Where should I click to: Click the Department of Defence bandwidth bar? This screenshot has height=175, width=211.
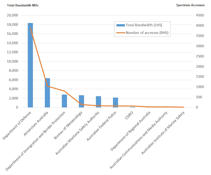(30, 65)
